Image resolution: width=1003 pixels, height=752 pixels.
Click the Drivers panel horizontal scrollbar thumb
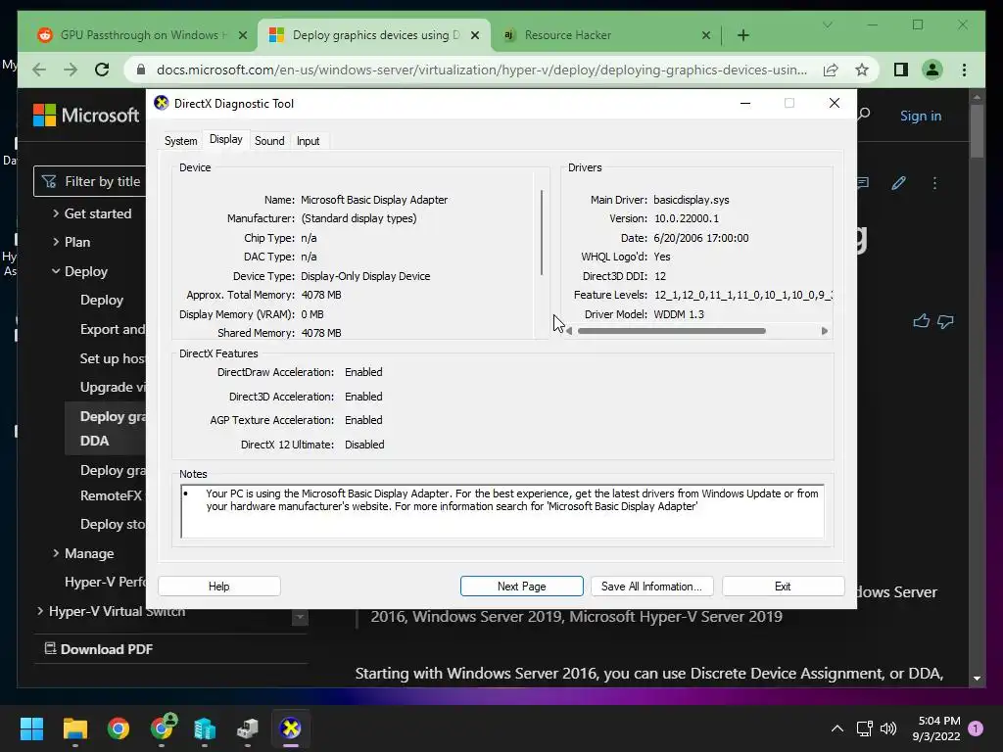[x=672, y=331]
